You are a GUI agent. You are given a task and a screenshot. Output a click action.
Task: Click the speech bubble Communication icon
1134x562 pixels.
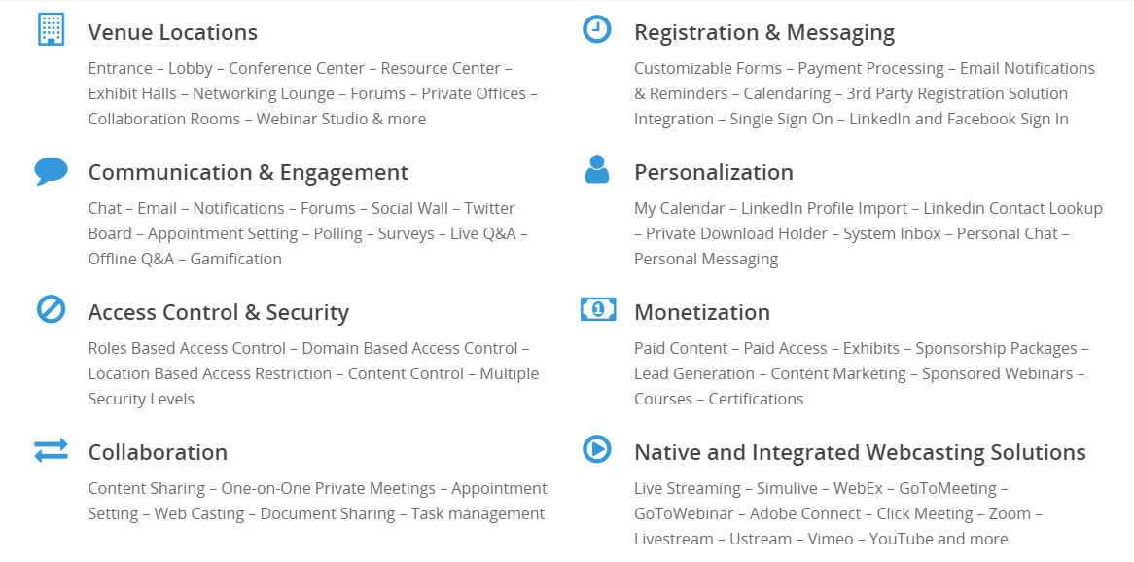pyautogui.click(x=51, y=171)
